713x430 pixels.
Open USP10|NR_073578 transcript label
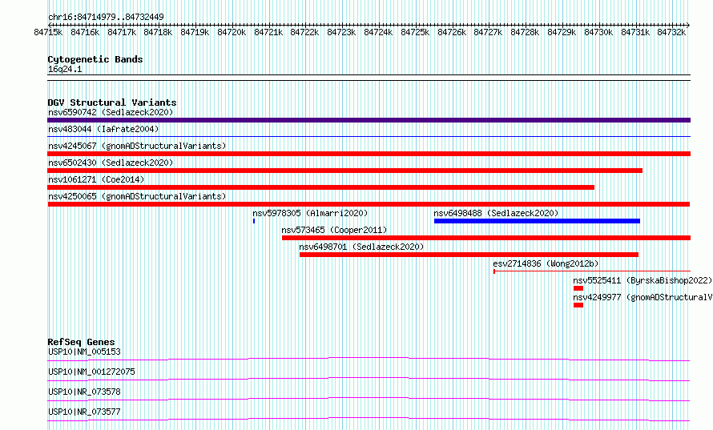tap(84, 392)
